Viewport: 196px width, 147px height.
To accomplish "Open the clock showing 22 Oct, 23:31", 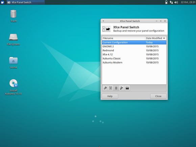I will [x=188, y=2].
